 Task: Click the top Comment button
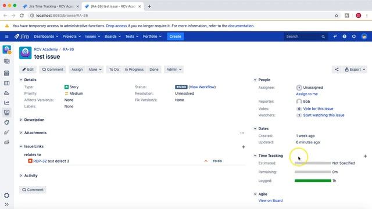click(53, 70)
